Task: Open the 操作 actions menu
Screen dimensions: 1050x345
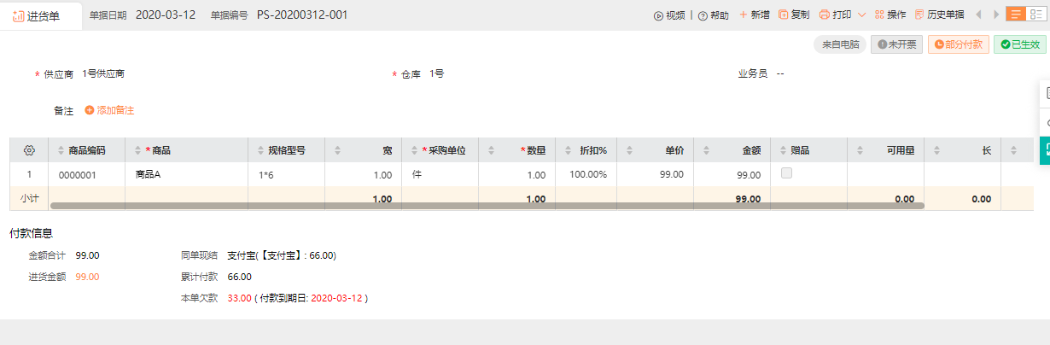Action: [890, 15]
